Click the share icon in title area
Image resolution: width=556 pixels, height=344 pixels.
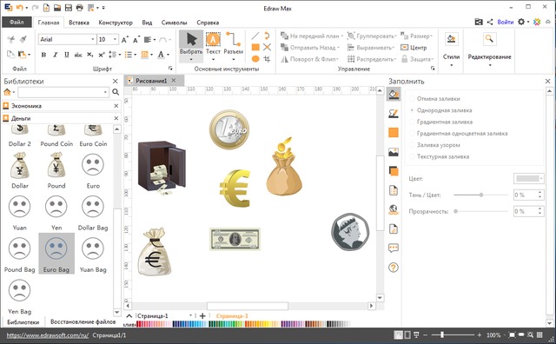coord(490,22)
